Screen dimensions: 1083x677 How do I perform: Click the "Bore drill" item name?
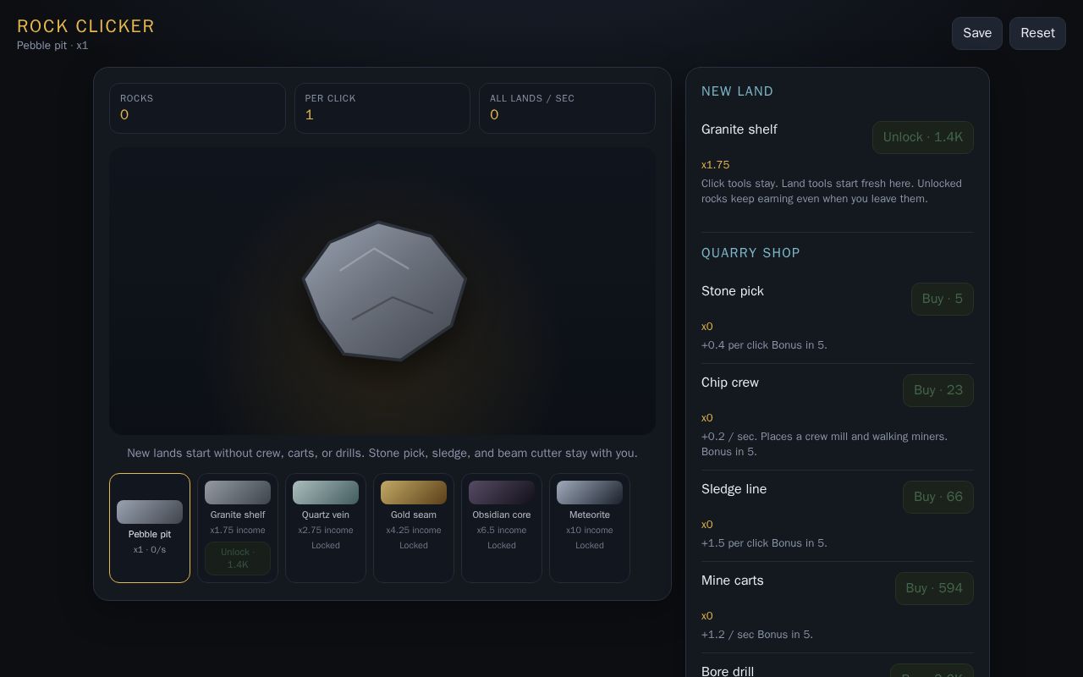(728, 671)
